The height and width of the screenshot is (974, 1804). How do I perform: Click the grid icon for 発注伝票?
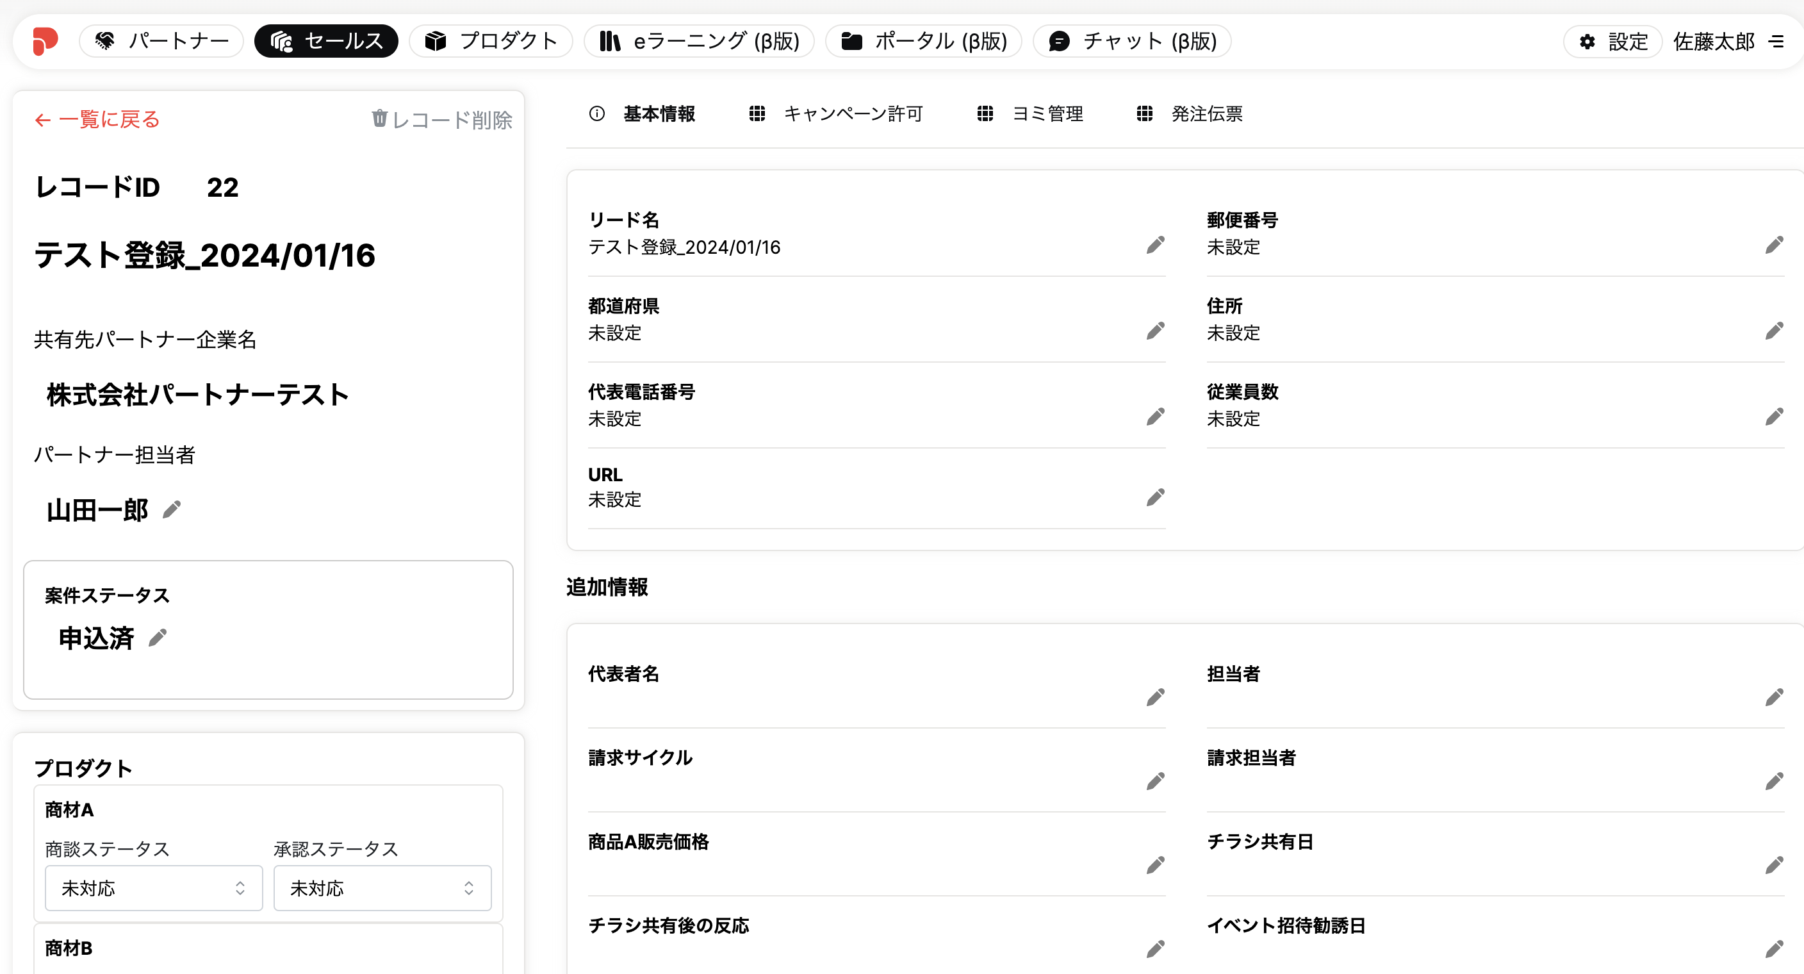tap(1144, 113)
